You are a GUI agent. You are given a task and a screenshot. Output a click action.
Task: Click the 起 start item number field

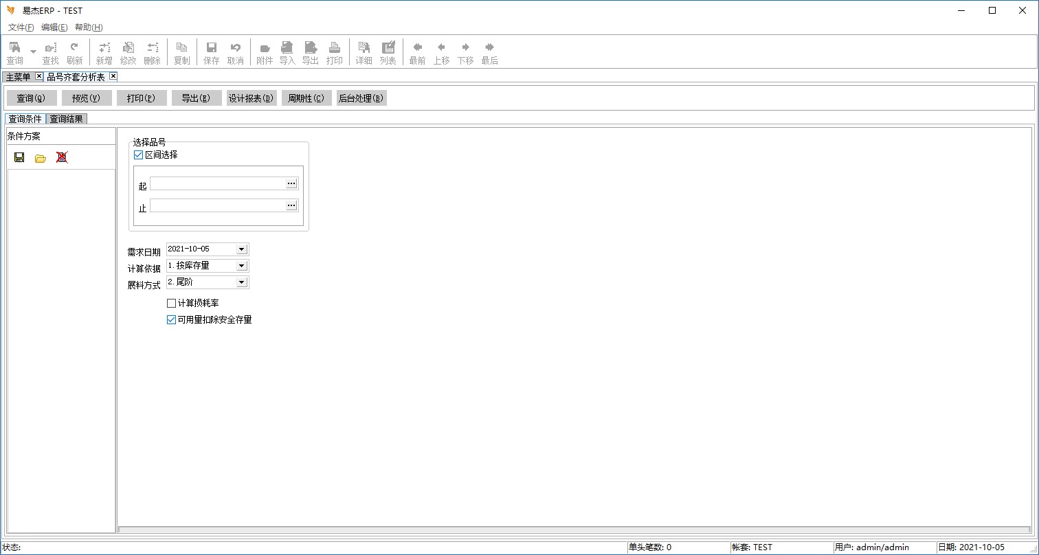[218, 183]
